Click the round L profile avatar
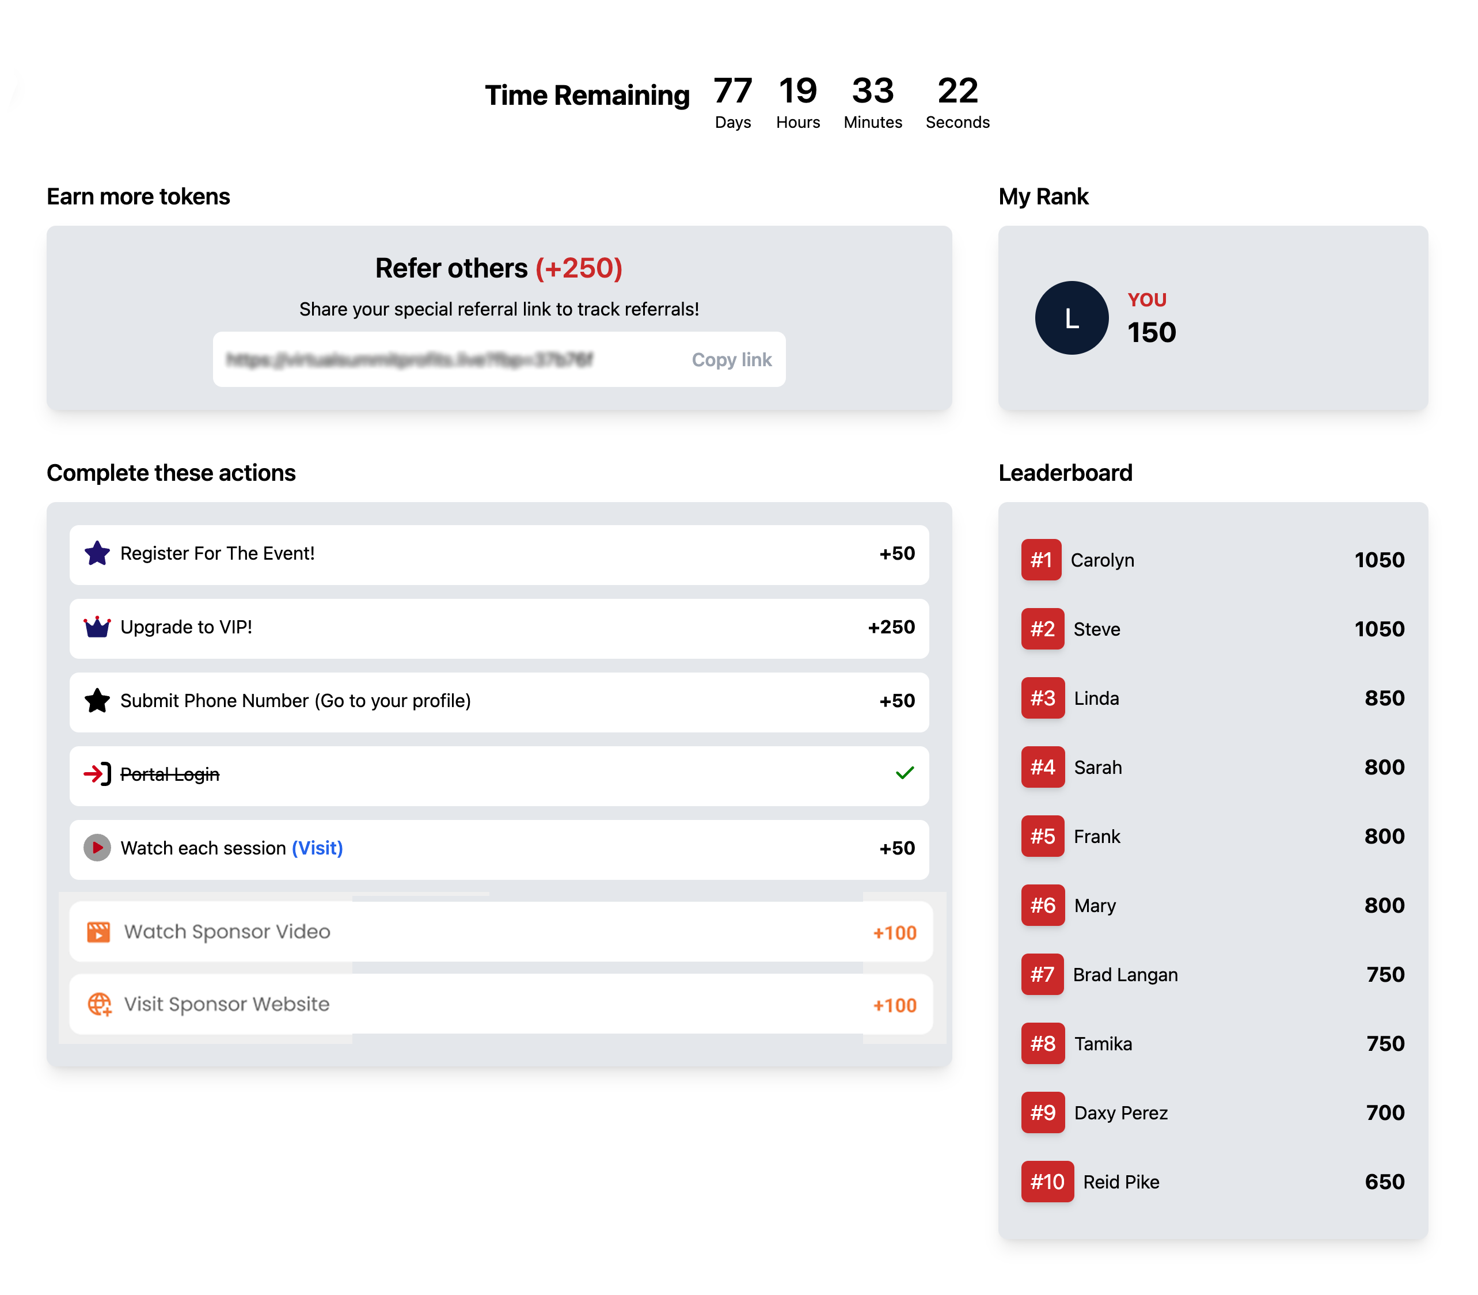Image resolution: width=1478 pixels, height=1295 pixels. pos(1071,318)
